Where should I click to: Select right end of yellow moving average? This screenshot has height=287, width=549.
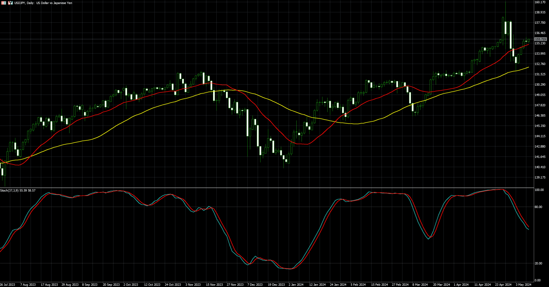click(528, 67)
